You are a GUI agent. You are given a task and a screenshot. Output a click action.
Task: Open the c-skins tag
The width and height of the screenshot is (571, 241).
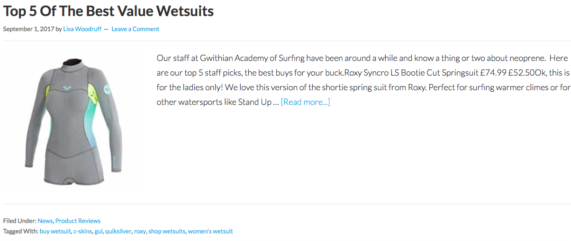pos(83,232)
